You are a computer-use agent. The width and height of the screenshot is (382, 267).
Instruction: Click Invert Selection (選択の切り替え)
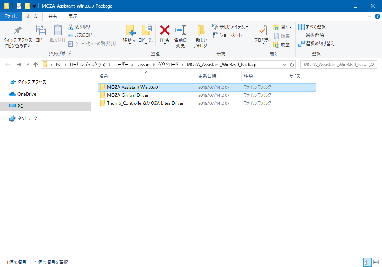(316, 44)
